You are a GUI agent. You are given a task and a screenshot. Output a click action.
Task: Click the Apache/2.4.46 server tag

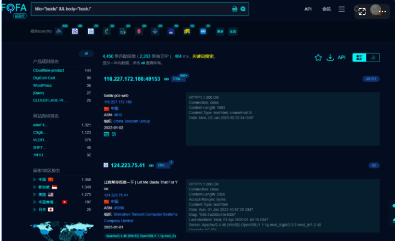[141, 236]
